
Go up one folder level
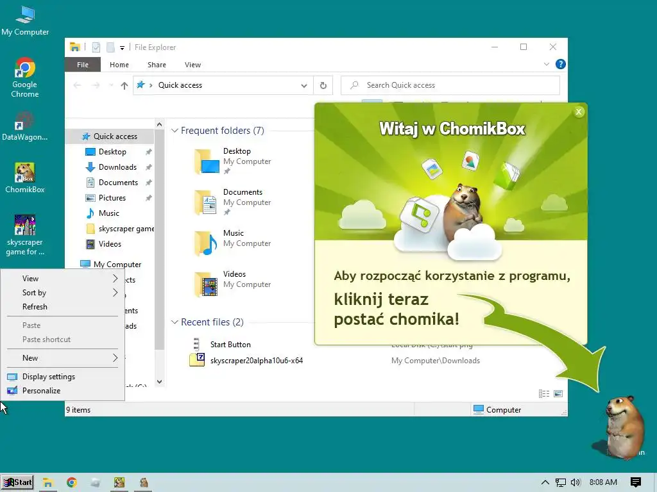(124, 85)
